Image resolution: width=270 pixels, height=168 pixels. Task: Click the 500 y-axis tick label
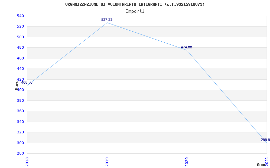coord(20,37)
